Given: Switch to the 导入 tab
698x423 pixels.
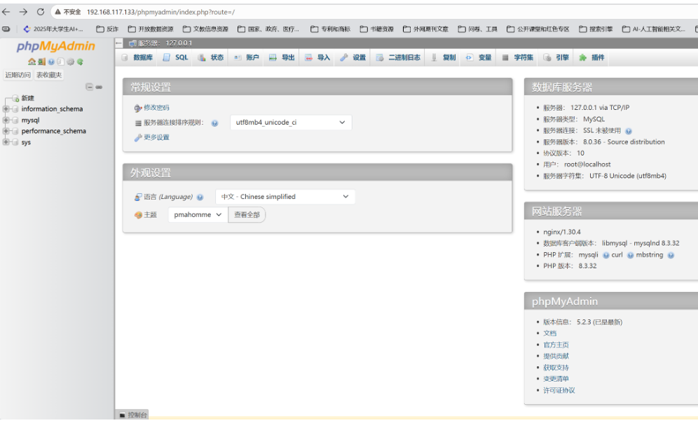Looking at the screenshot, I should click(317, 57).
